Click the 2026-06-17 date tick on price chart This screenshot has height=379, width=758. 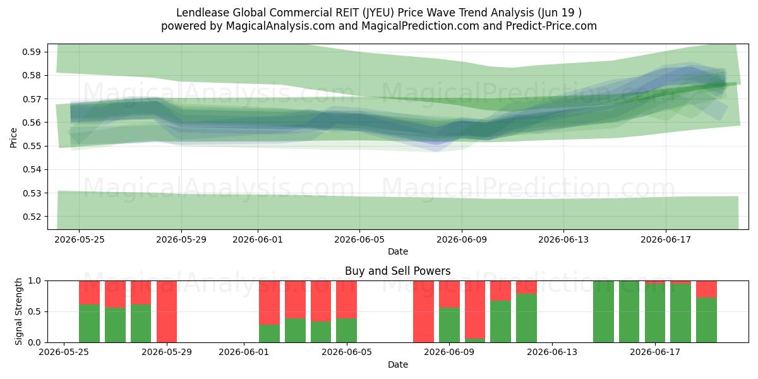[666, 239]
